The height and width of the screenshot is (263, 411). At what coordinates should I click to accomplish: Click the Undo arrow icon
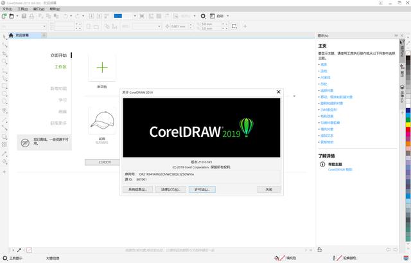pos(66,16)
